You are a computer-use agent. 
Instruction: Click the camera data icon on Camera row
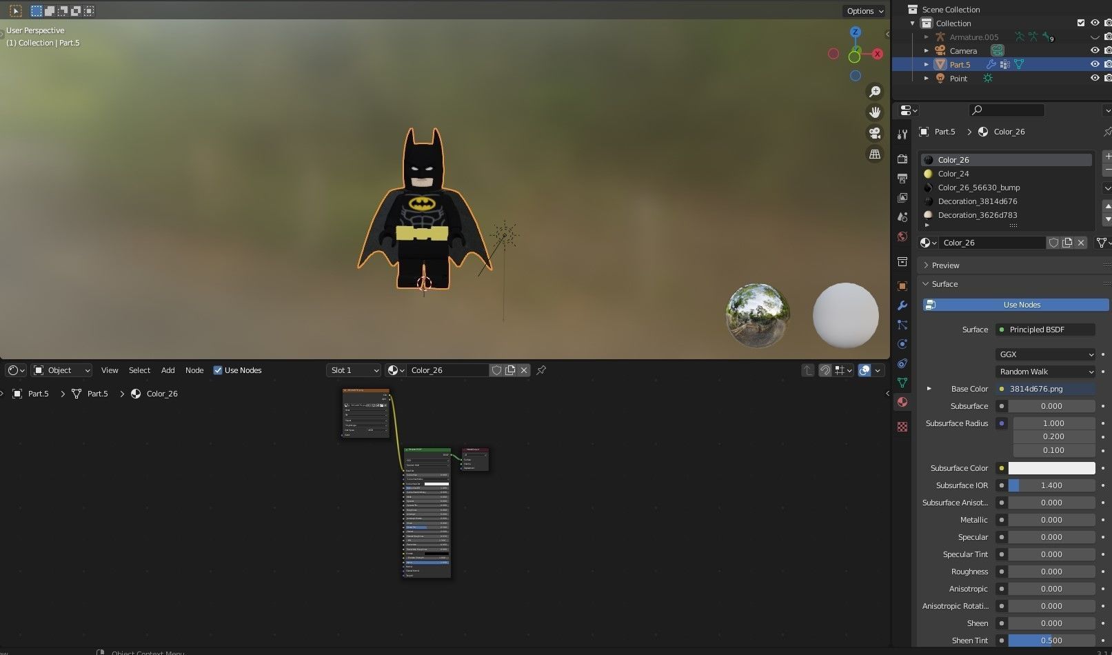(998, 50)
